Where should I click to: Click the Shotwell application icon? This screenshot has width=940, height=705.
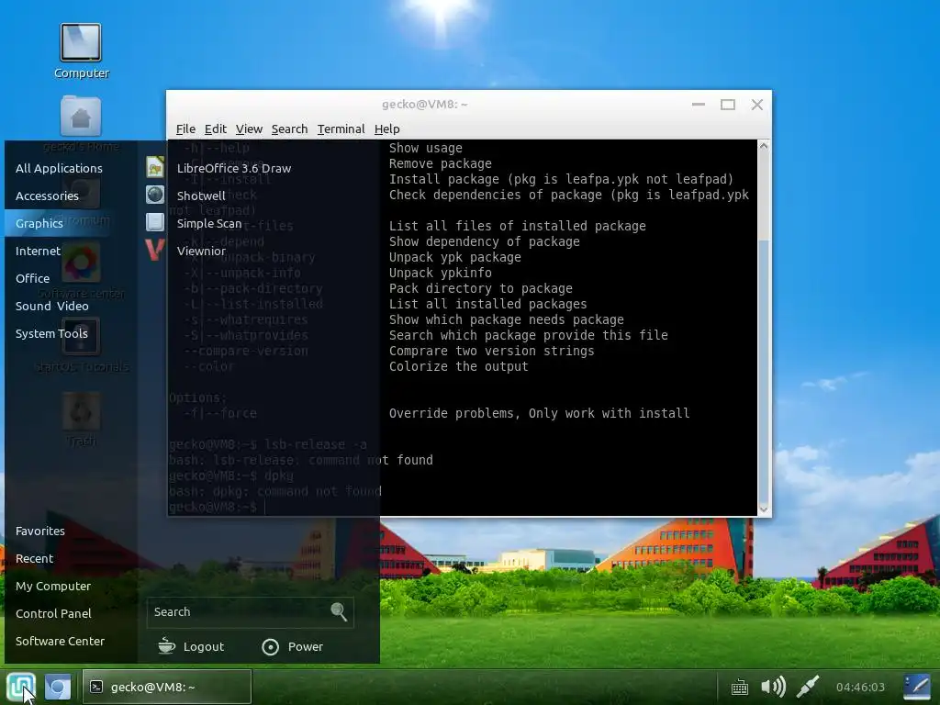click(x=154, y=195)
